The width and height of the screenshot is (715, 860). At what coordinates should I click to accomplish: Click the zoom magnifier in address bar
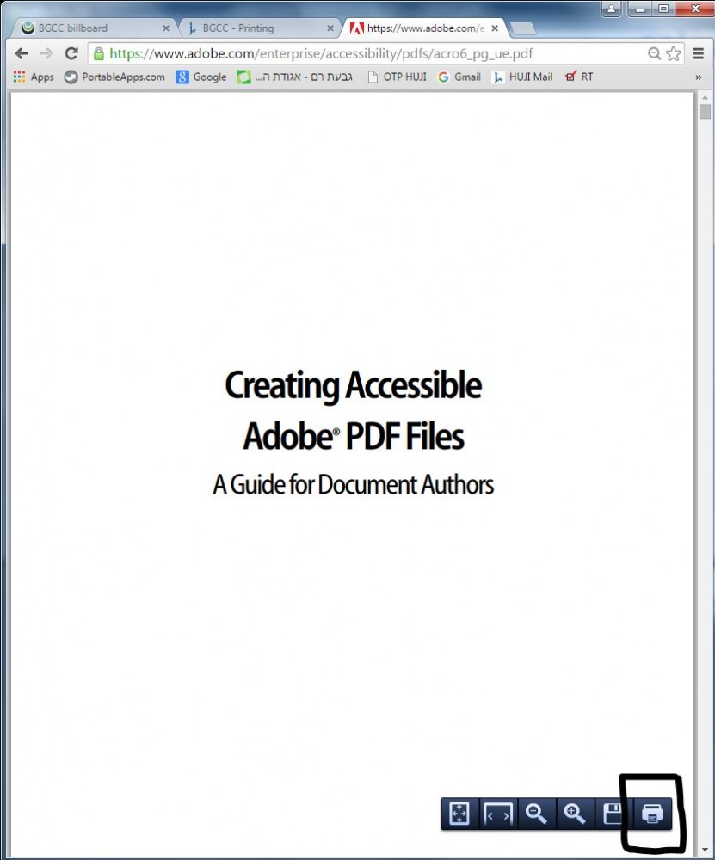tap(654, 53)
